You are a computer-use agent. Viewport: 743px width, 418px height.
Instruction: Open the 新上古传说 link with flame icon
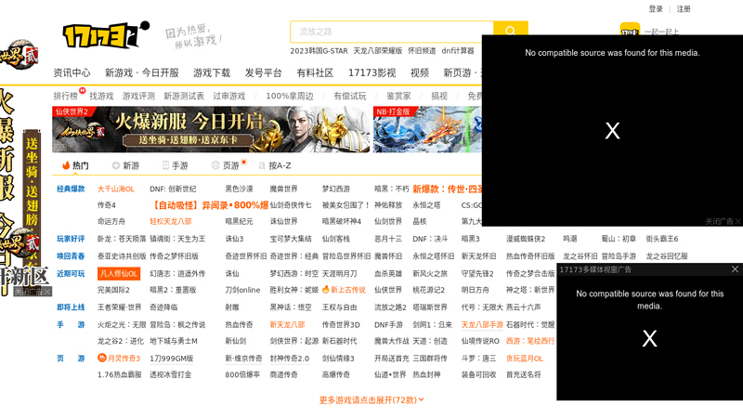pos(344,290)
